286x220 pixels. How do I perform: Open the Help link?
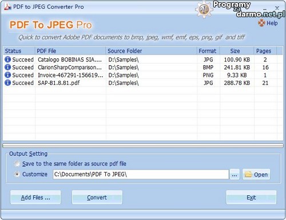click(x=272, y=23)
